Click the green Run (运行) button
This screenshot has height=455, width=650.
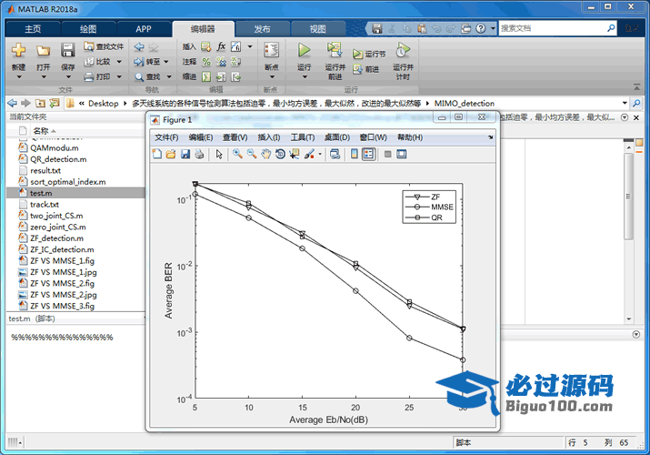305,51
